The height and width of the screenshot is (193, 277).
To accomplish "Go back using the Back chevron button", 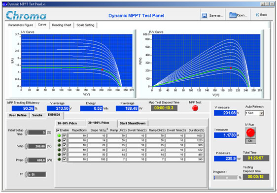I will (x=261, y=15).
